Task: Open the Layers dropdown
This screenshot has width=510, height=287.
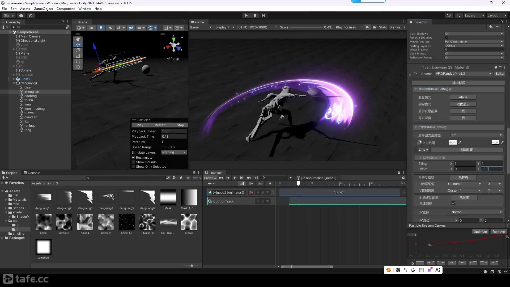Action: coord(474,15)
